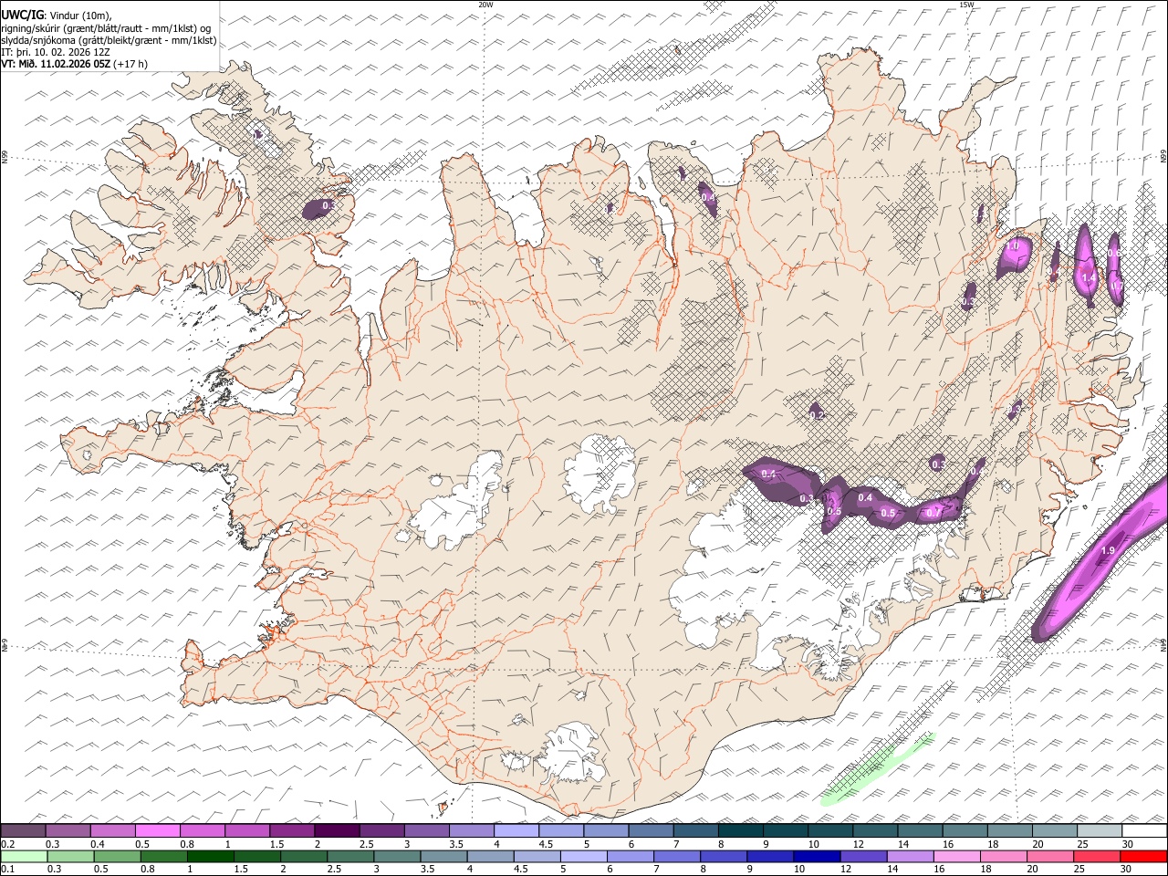The image size is (1168, 876).
Task: Click the 0.2 value on the map interior
Action: coord(817,415)
